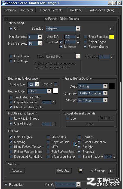
Task: Click the About... button
Action: [17, 171]
